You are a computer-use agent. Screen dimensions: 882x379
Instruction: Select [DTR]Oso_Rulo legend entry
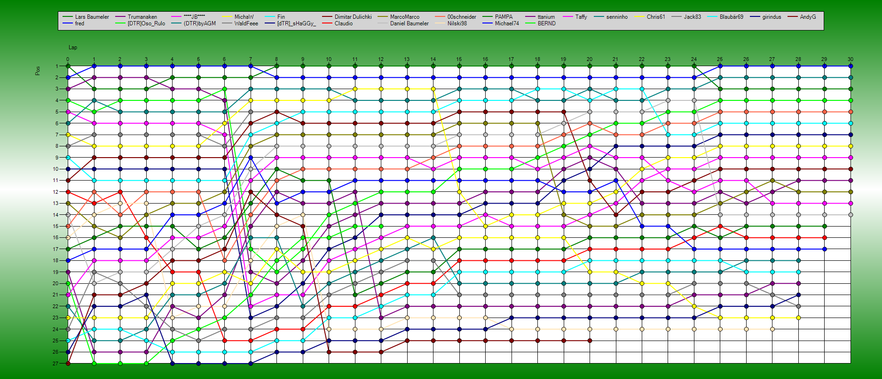pos(146,23)
